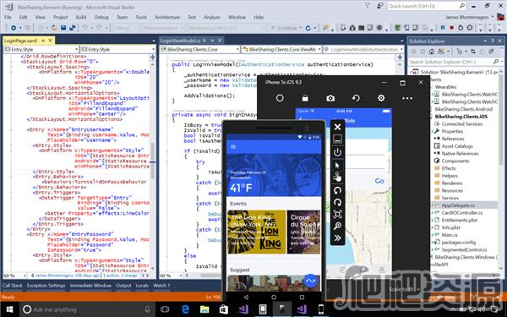
Task: Open additional tools with the double chevron icon
Action: pyautogui.click(x=337, y=238)
